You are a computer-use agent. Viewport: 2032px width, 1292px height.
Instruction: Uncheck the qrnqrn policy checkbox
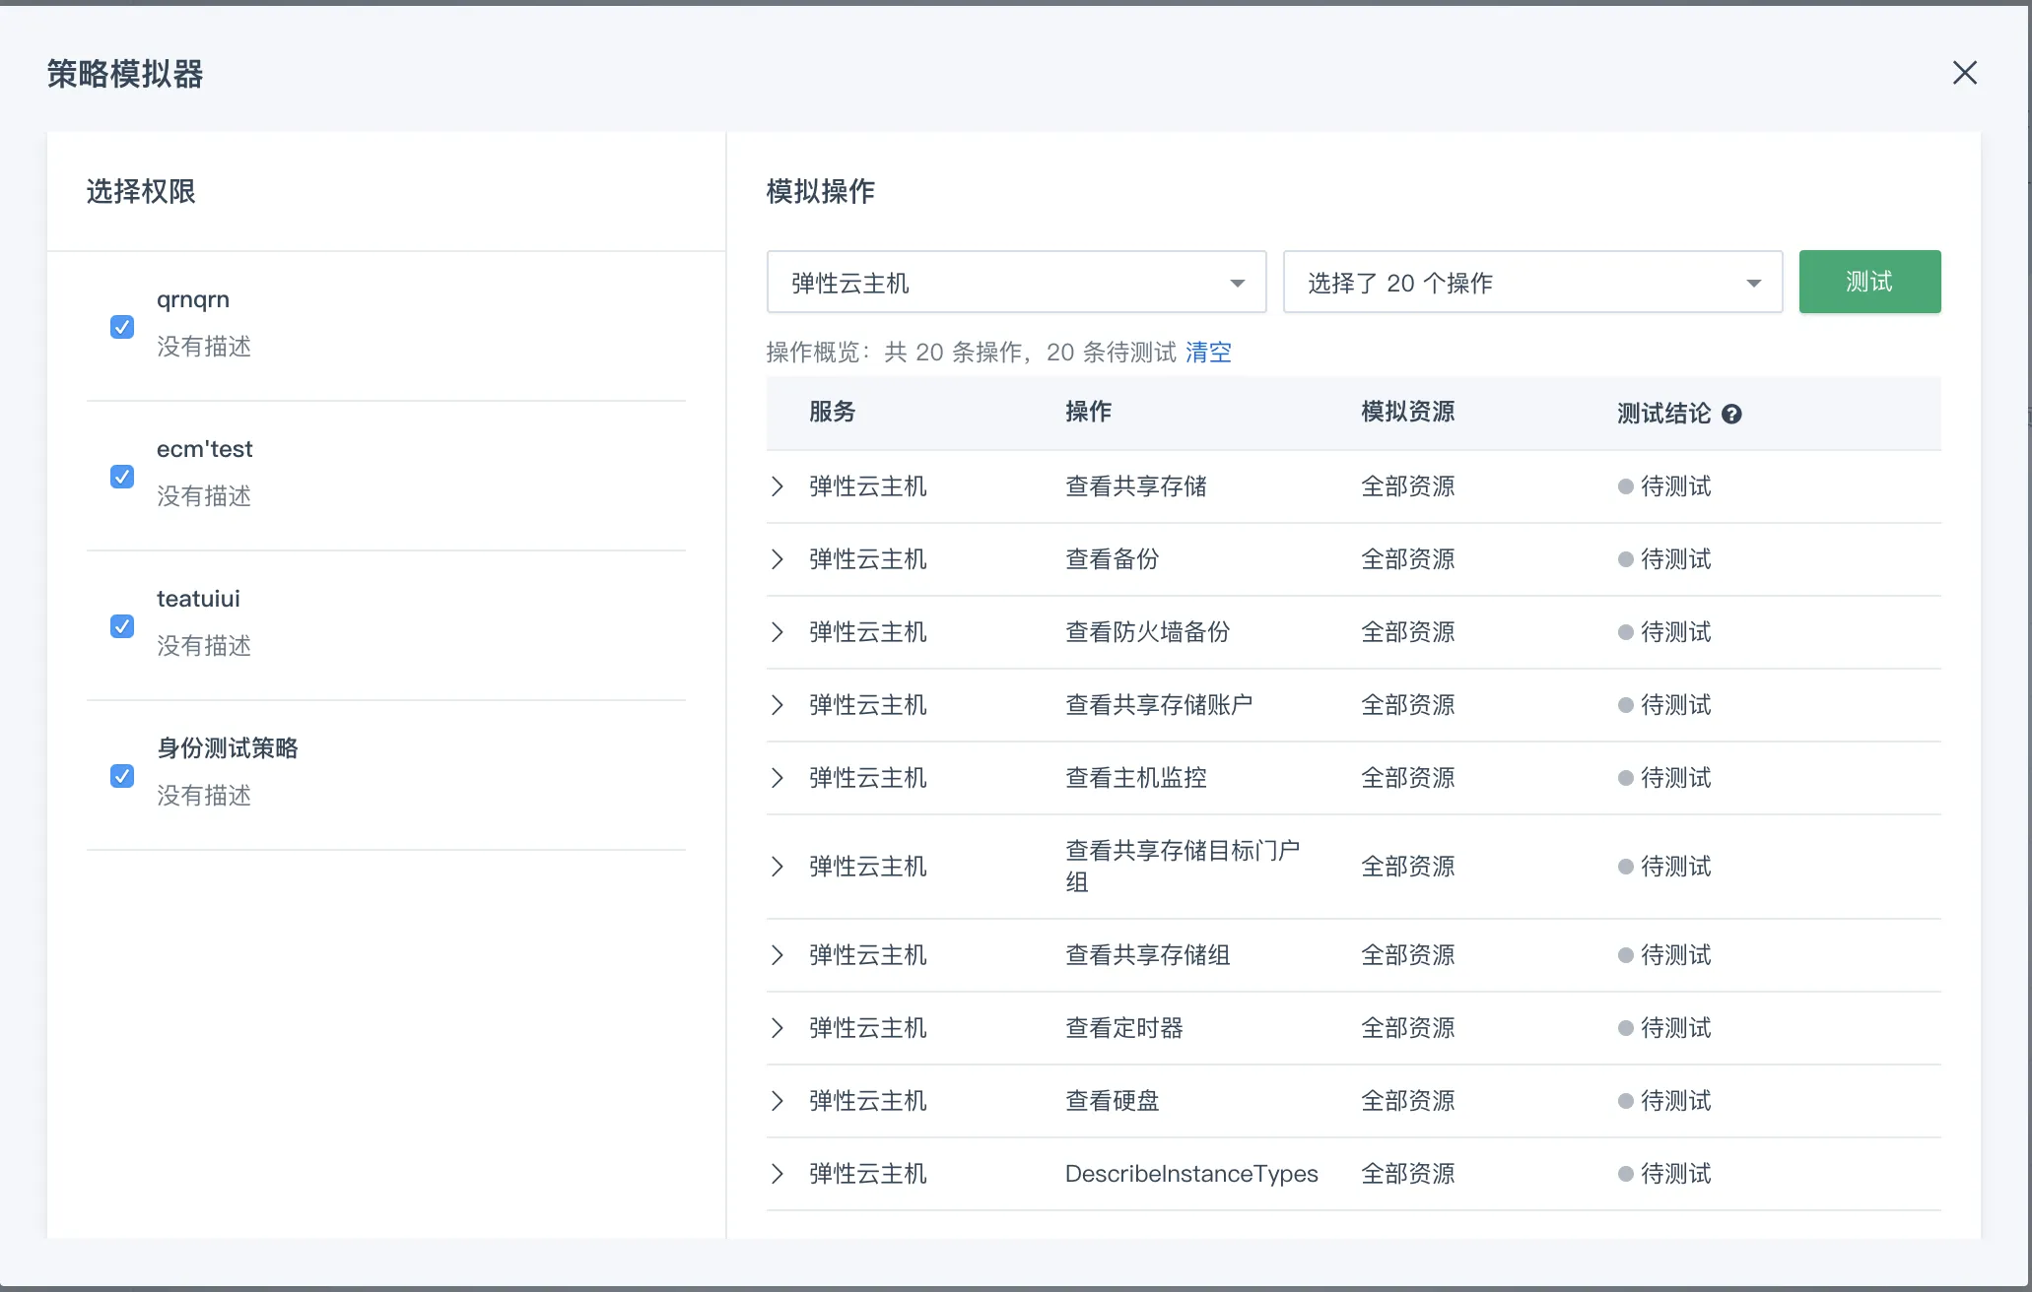122,327
